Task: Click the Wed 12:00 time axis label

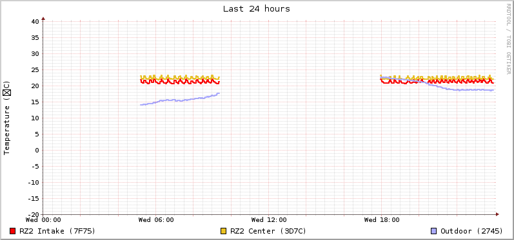Action: (269, 219)
